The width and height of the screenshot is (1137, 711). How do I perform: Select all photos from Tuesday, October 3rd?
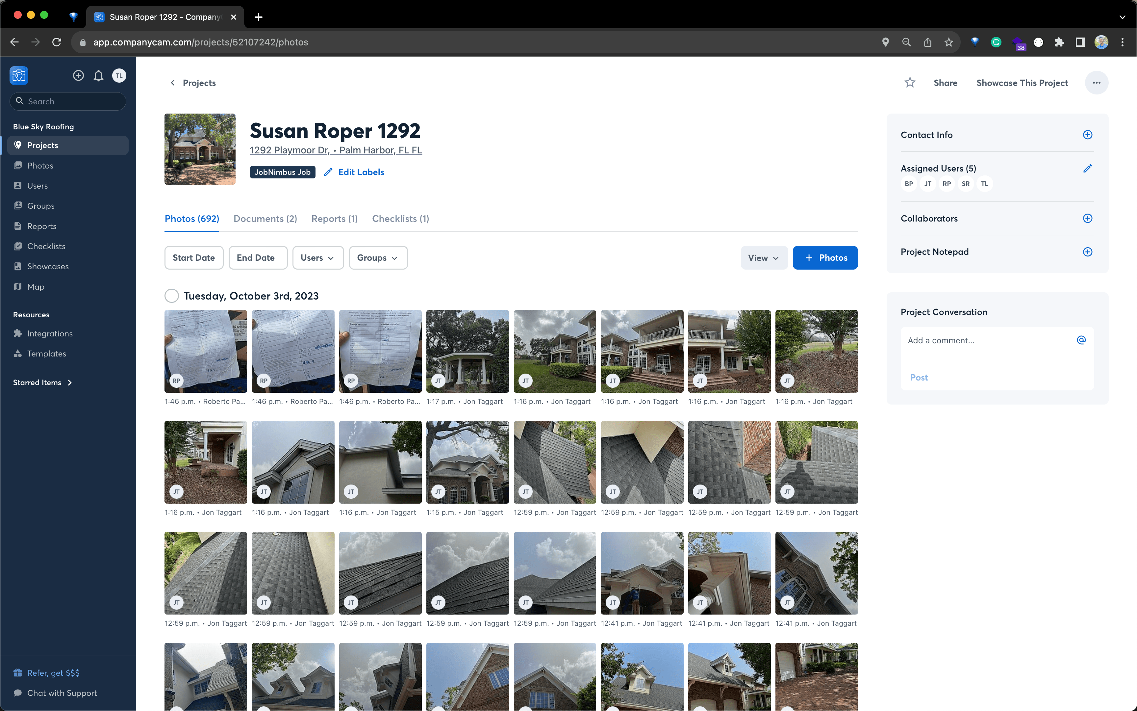click(x=172, y=296)
